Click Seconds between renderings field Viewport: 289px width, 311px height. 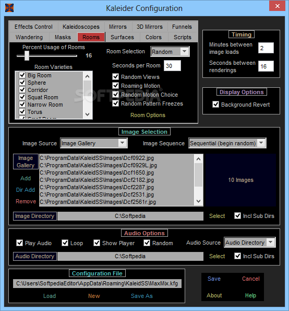266,66
